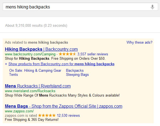The image size is (160, 126).
Task: Click the microphone voice search icon
Action: coord(152,7)
